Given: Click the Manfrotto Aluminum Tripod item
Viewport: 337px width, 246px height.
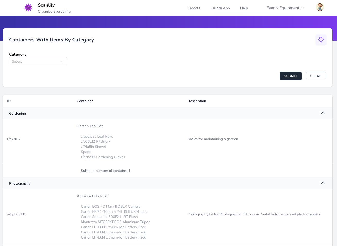Looking at the screenshot, I should click(115, 222).
